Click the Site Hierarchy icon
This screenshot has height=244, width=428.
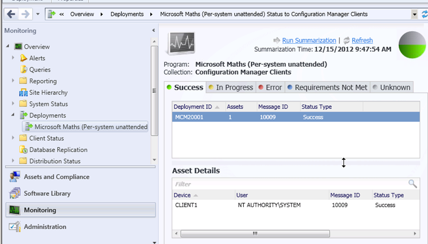click(x=23, y=92)
